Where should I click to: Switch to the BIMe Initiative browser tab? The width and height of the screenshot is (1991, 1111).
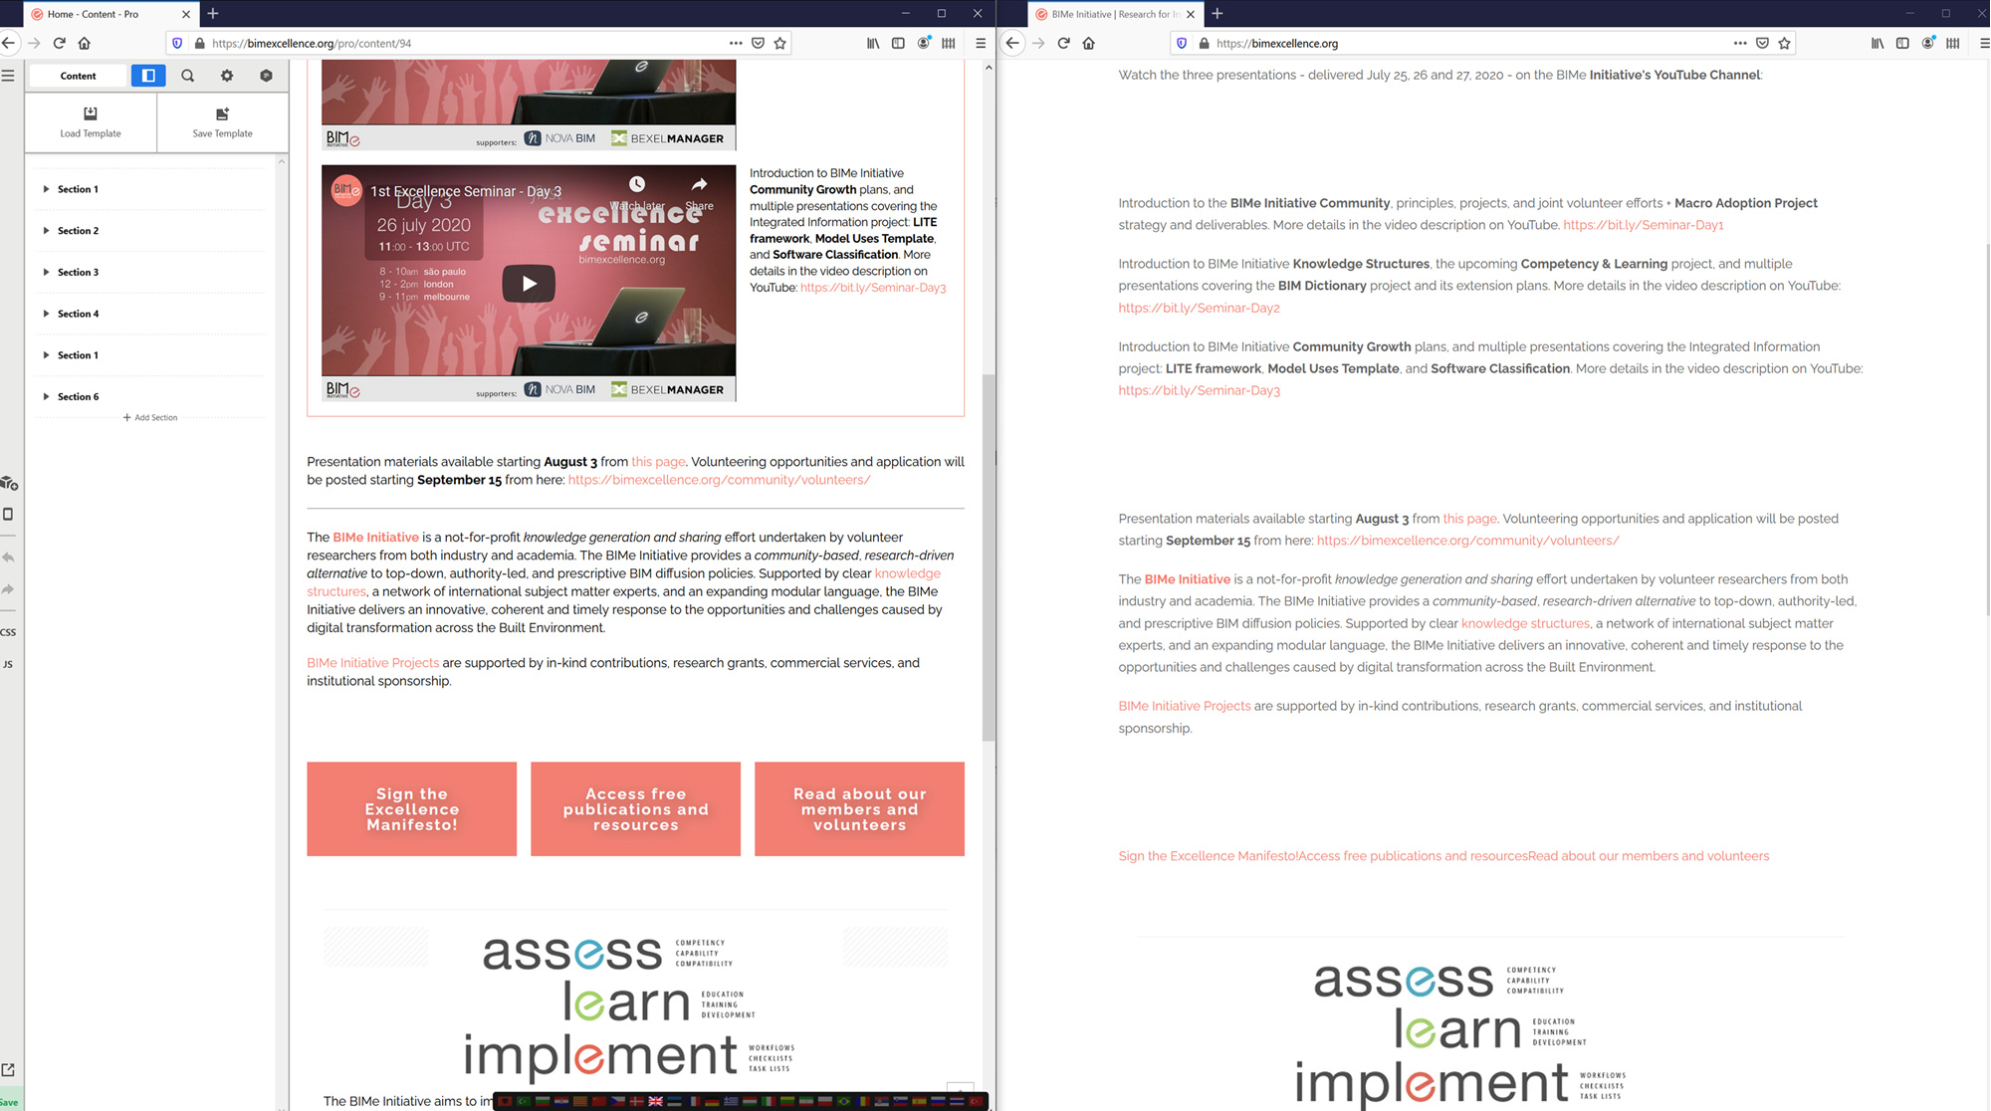pos(1113,14)
